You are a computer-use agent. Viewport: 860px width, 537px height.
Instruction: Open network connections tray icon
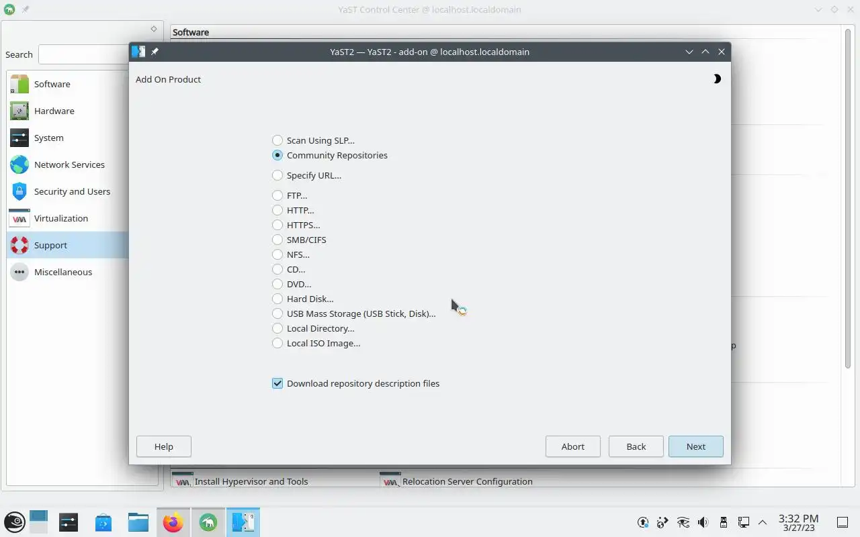click(x=744, y=522)
